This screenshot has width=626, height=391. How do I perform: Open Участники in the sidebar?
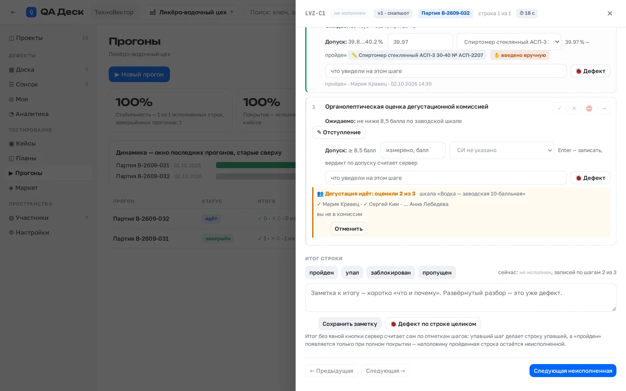(48, 218)
